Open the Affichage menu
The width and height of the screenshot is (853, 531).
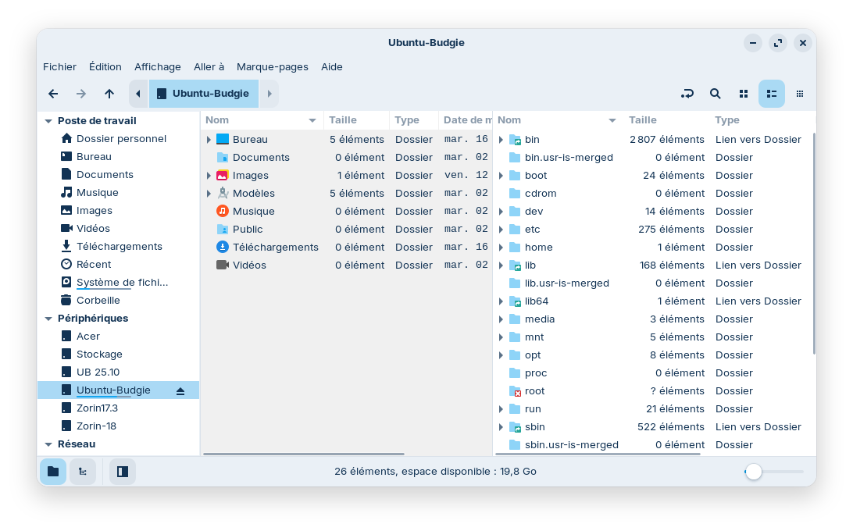click(x=157, y=67)
